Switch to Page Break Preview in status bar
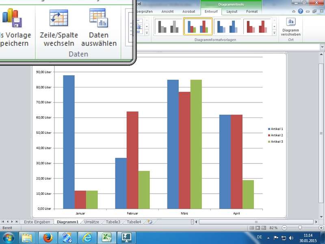Viewport: 325px width, 244px height. pos(263,228)
